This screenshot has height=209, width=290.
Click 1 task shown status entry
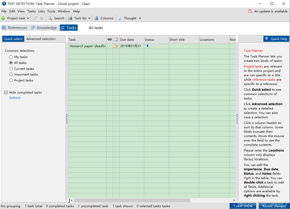[x=123, y=206]
